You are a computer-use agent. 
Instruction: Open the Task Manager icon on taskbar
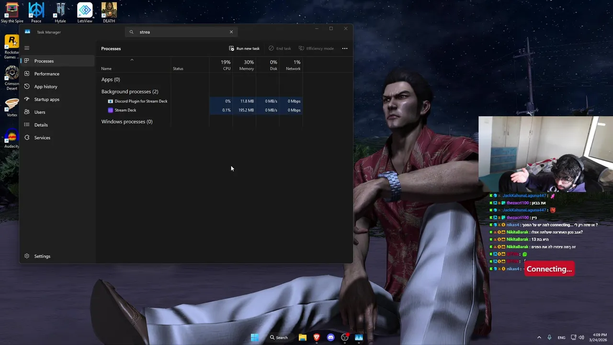tap(359, 337)
